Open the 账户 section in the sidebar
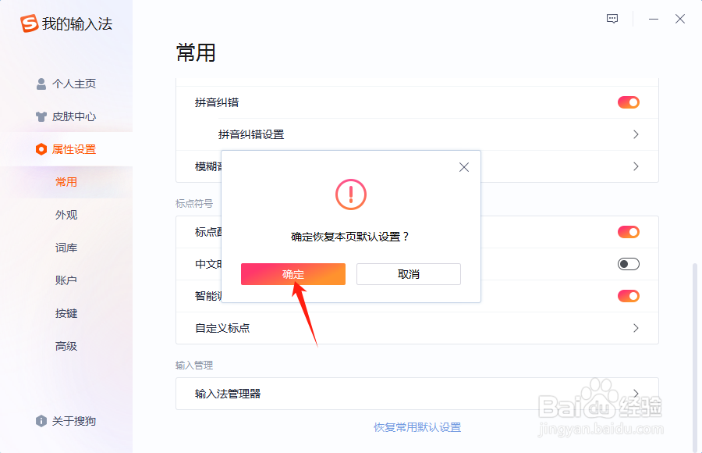This screenshot has height=453, width=702. (67, 280)
